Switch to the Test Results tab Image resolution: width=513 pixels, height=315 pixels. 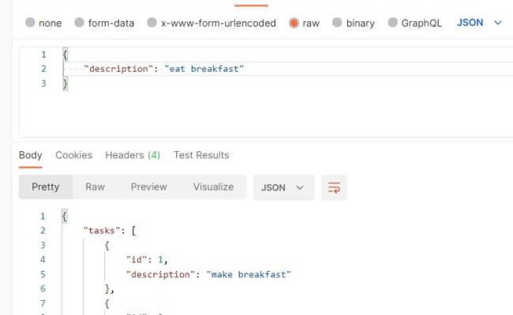pos(201,155)
